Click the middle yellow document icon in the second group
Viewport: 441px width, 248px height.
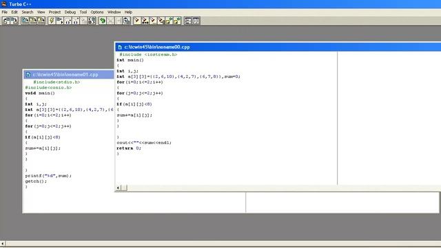(33, 21)
